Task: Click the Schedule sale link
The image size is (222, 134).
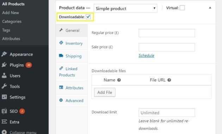Action: pyautogui.click(x=146, y=55)
